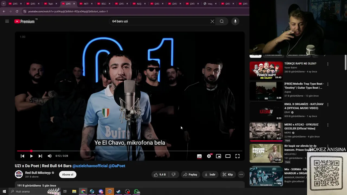Close the 'Tepk' browser tab

[56, 4]
